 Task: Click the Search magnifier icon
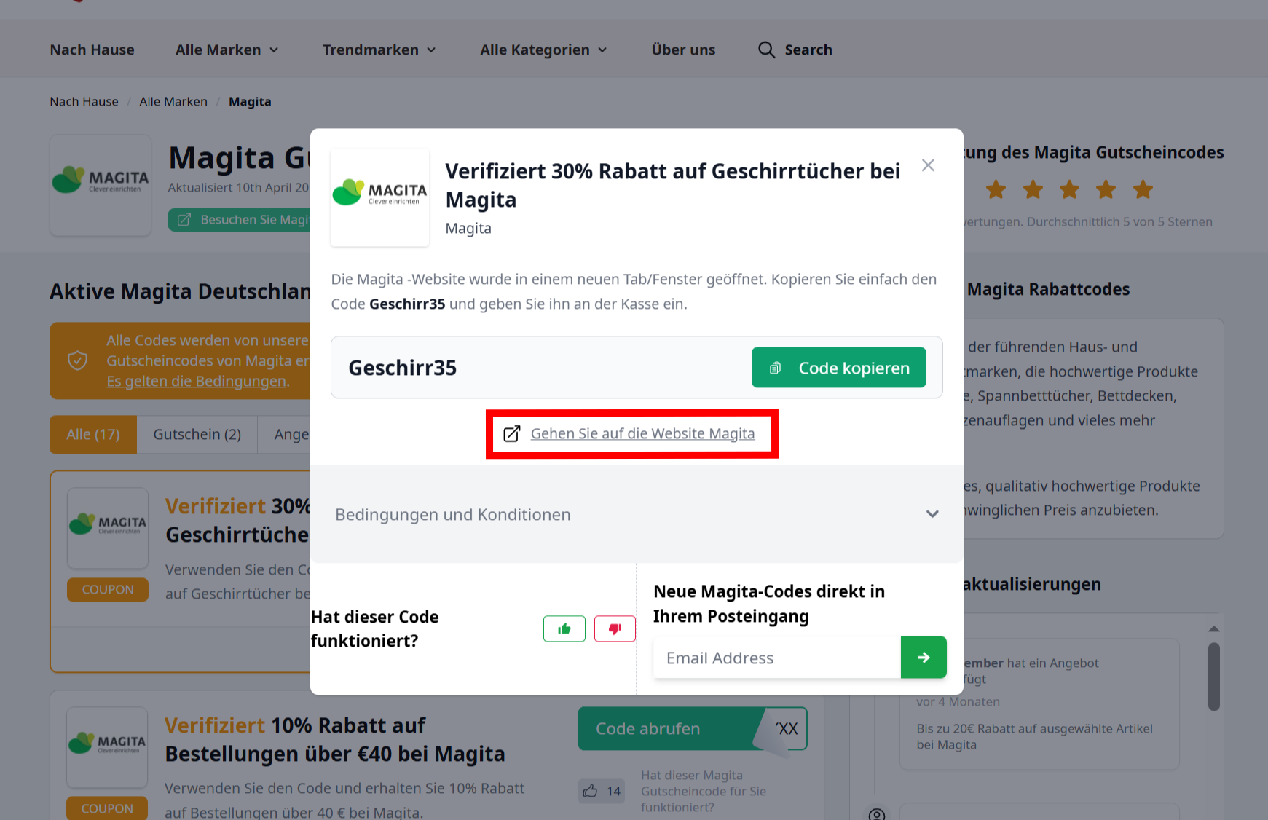(x=766, y=50)
